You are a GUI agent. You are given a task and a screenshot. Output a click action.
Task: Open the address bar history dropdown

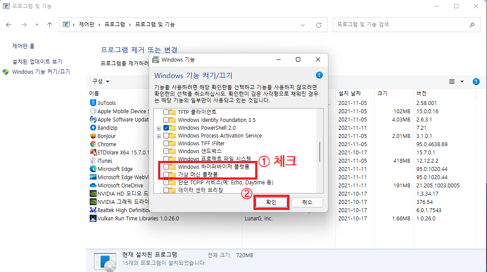303,25
